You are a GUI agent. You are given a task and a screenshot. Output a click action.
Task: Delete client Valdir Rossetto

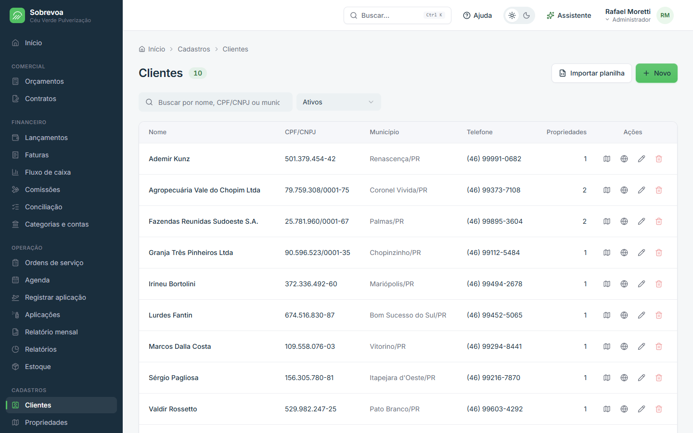pos(659,409)
